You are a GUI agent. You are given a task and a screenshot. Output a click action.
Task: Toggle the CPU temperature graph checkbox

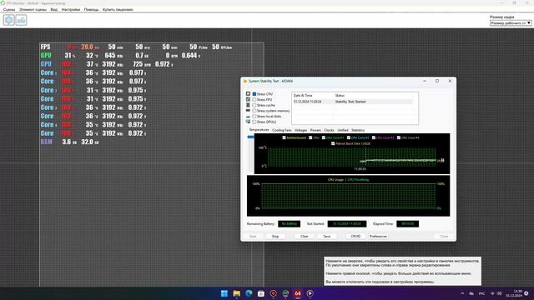[x=310, y=137]
